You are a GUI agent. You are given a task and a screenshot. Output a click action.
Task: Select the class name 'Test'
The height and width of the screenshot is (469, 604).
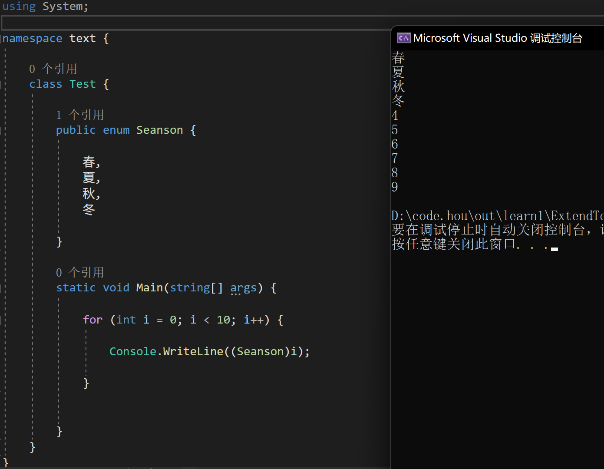point(83,84)
